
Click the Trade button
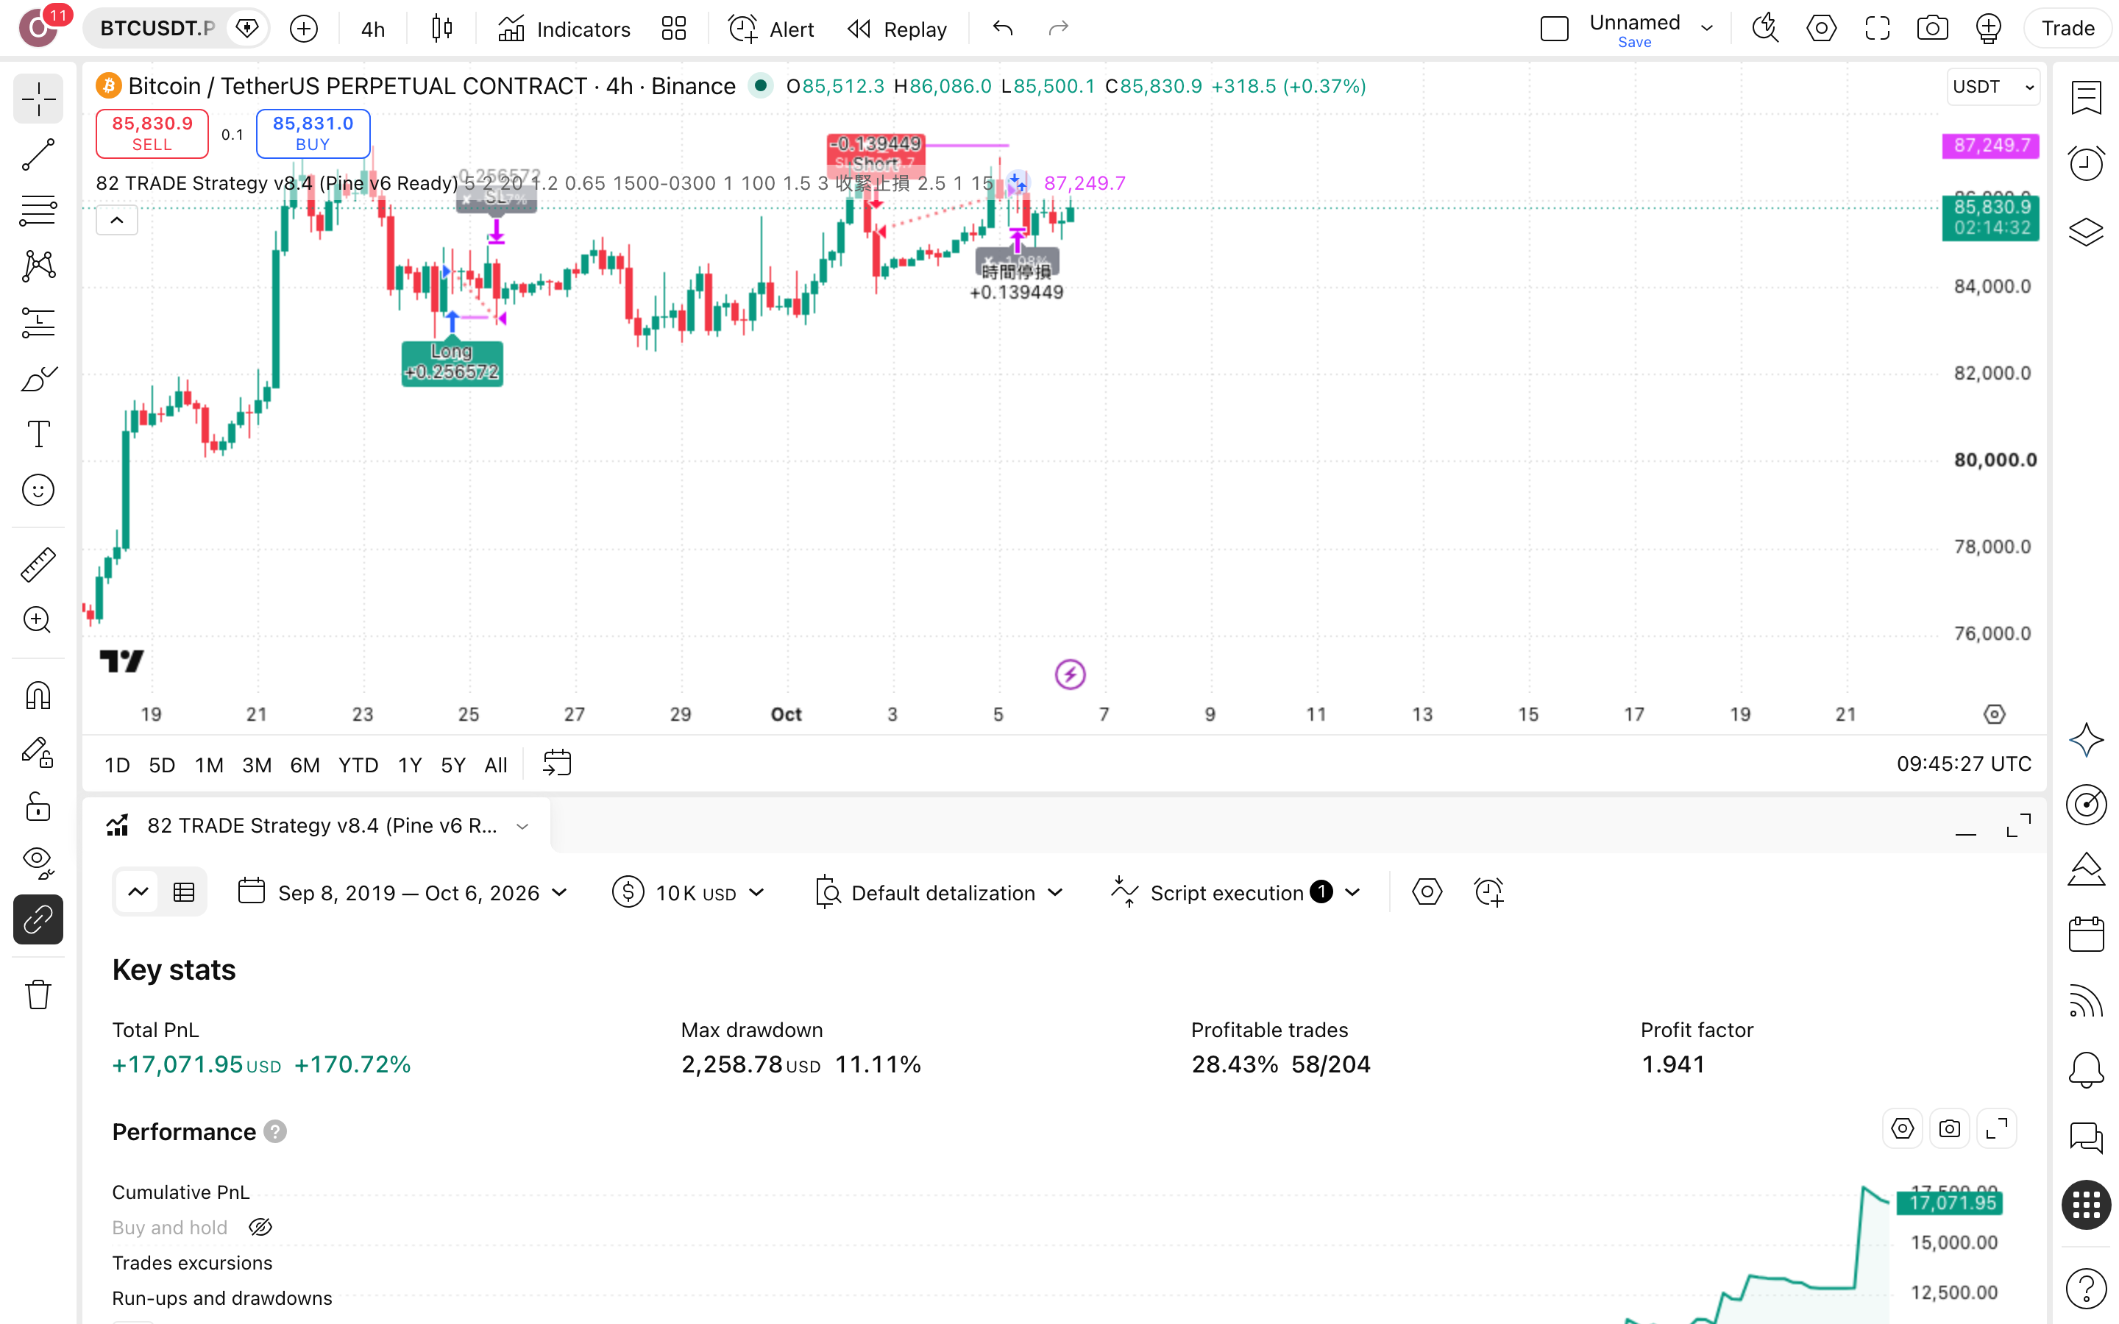tap(2068, 29)
